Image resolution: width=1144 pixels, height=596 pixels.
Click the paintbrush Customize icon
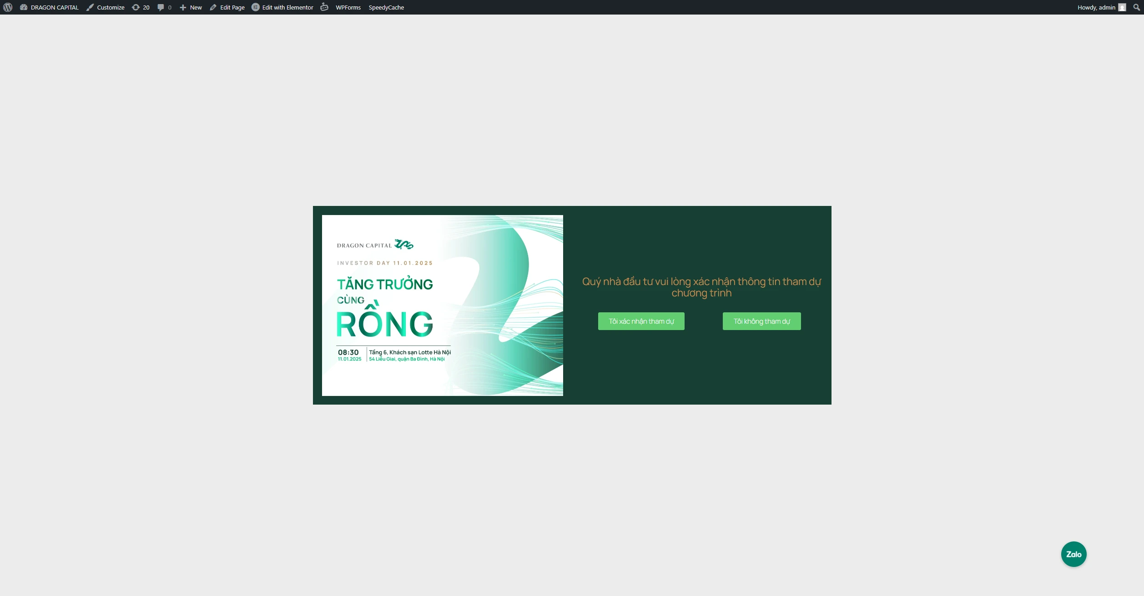90,7
